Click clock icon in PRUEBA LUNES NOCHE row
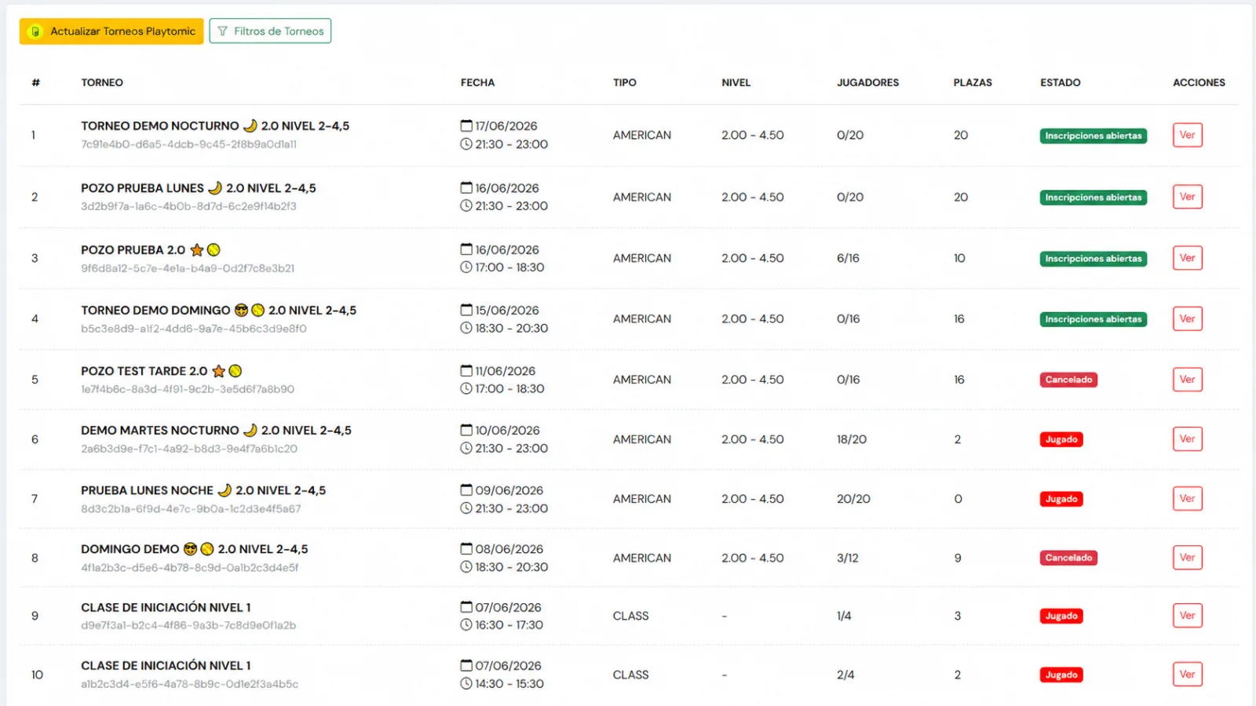 pyautogui.click(x=466, y=508)
